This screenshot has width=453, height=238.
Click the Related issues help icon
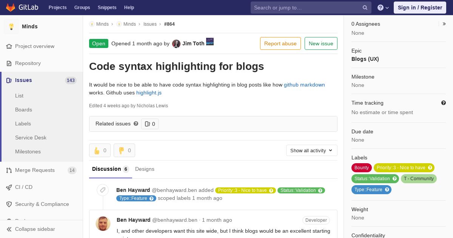[x=136, y=124]
